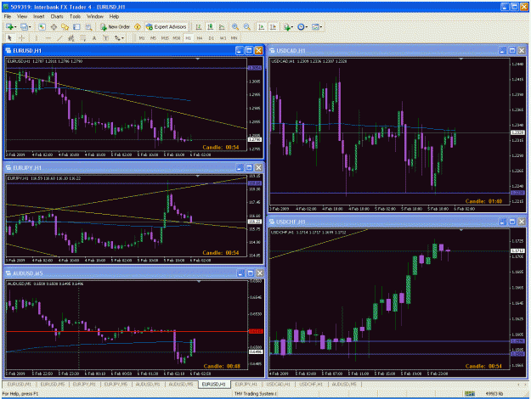Image resolution: width=531 pixels, height=399 pixels.
Task: Show the Market Watch window
Action: pyautogui.click(x=42, y=26)
